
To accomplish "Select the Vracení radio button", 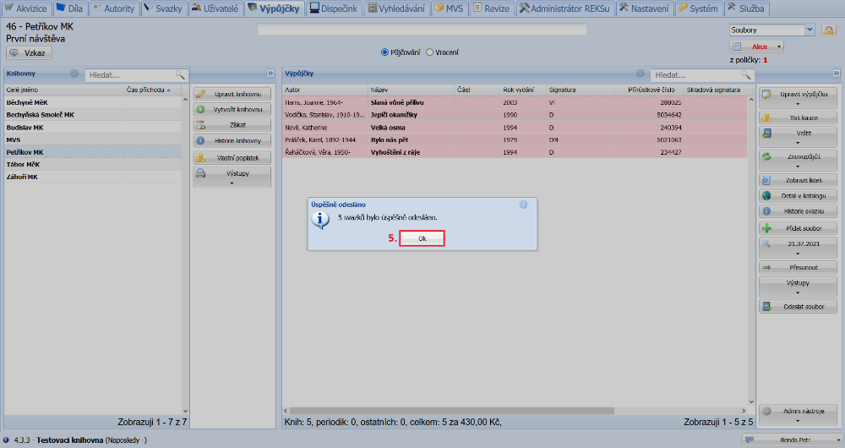I will pos(429,52).
